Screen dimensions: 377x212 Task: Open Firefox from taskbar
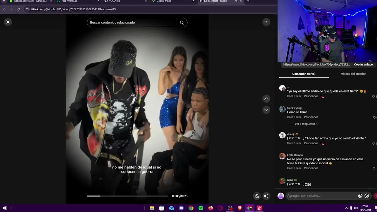click(210, 208)
